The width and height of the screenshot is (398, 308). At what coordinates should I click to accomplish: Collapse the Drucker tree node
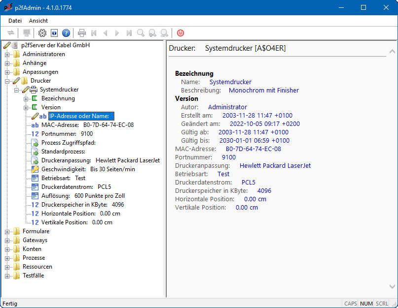point(7,81)
